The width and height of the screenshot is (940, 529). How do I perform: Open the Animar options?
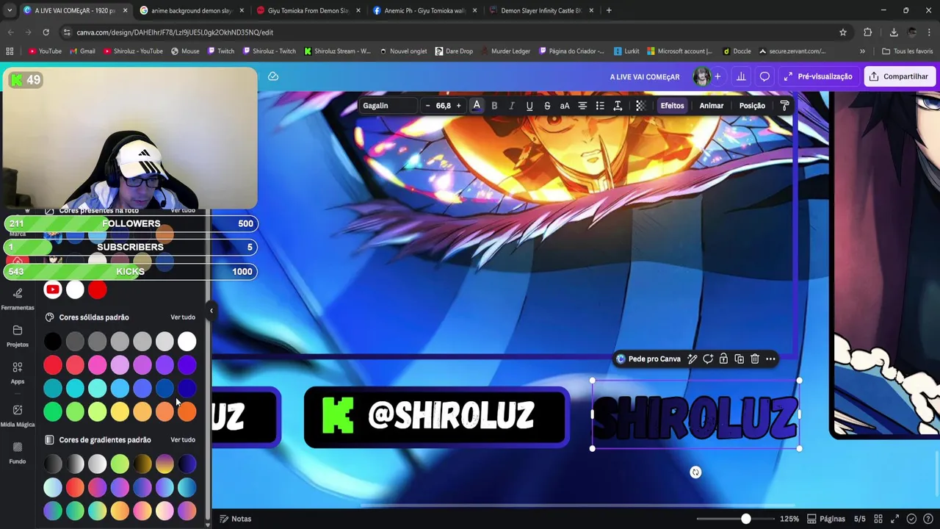coord(712,106)
